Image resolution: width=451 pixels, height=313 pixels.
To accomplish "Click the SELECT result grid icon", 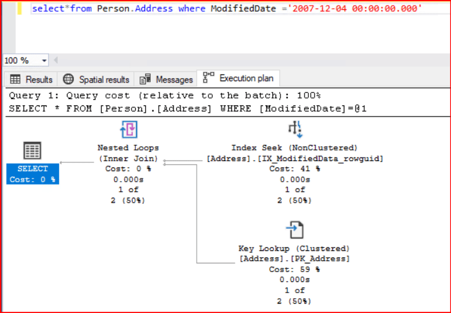I will (x=32, y=151).
